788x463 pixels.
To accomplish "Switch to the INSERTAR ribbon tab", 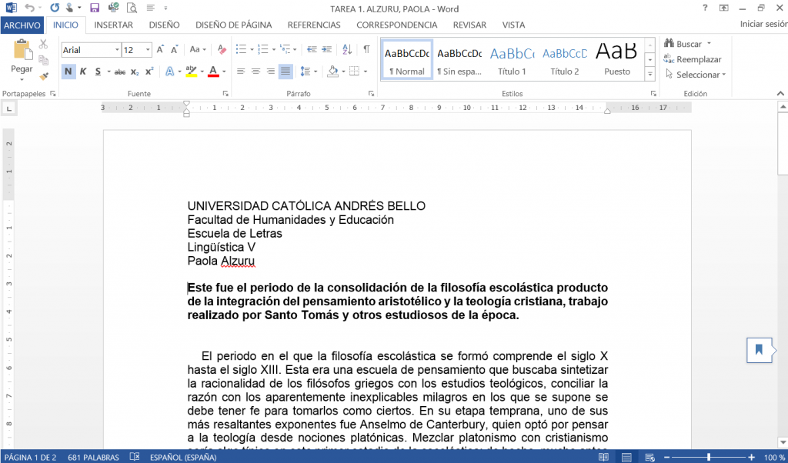I will pyautogui.click(x=113, y=25).
